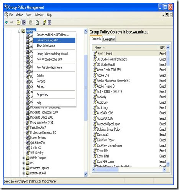The width and height of the screenshot is (179, 190).
Task: Click the Forward arrow toolbar icon
Action: click(11, 23)
